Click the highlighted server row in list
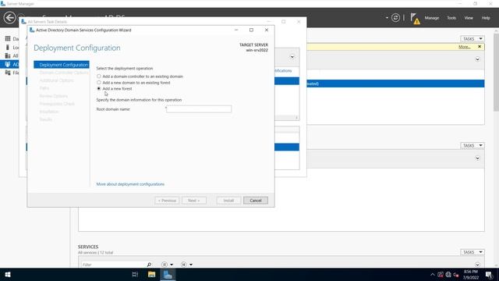The width and height of the screenshot is (499, 281). tap(395, 84)
